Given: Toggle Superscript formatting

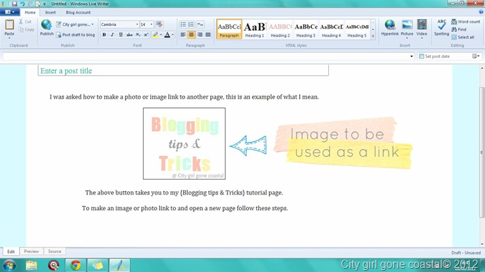Looking at the screenshot, I should (x=146, y=35).
